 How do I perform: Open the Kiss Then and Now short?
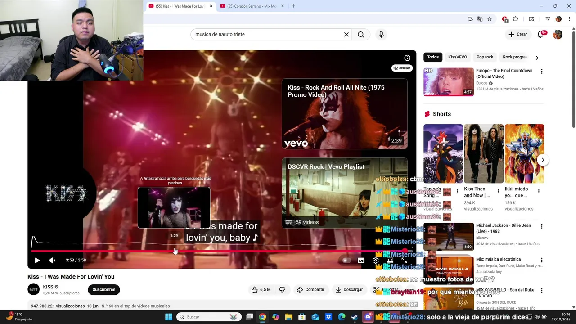[484, 153]
